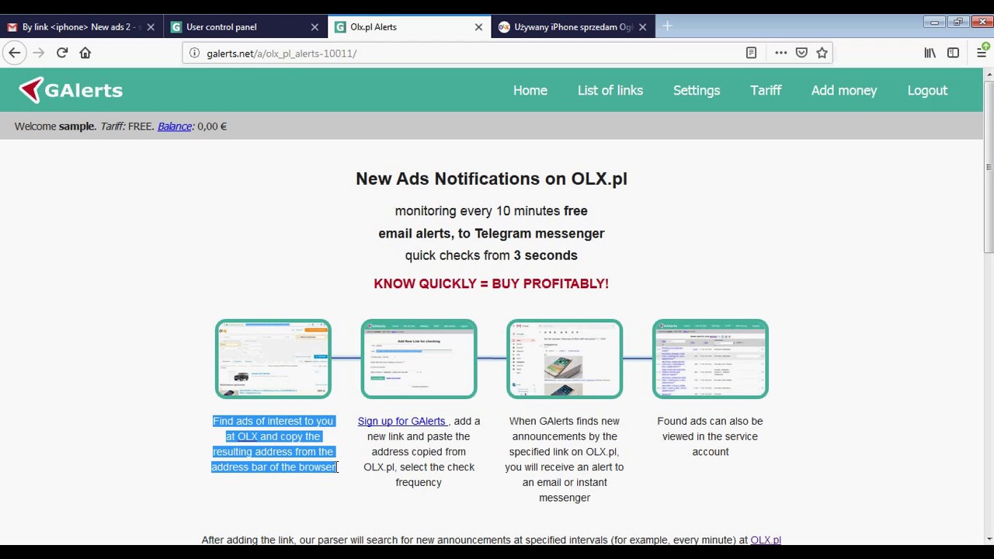
Task: Close the Olx.pl Alerts tab
Action: pos(478,26)
